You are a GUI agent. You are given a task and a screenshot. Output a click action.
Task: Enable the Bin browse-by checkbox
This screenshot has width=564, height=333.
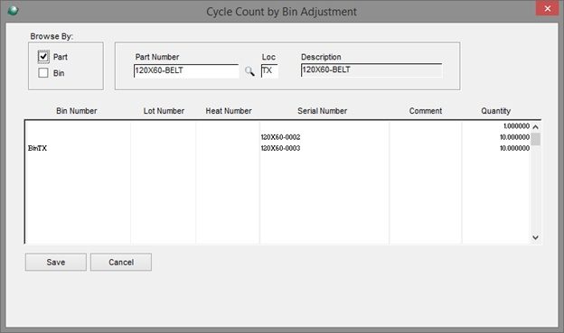[43, 73]
